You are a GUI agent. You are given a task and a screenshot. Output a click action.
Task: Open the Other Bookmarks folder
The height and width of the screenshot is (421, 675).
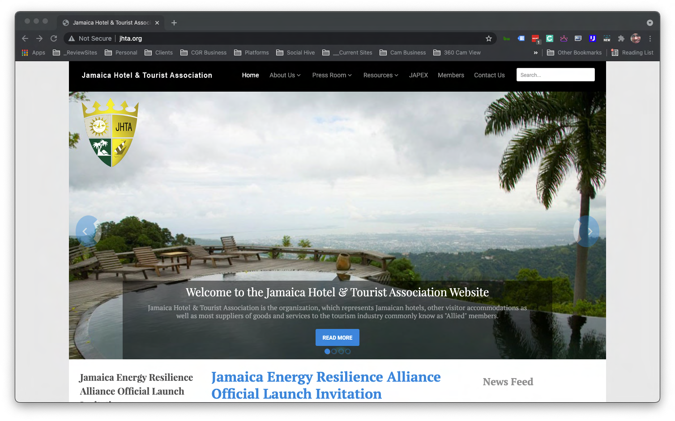pyautogui.click(x=574, y=53)
